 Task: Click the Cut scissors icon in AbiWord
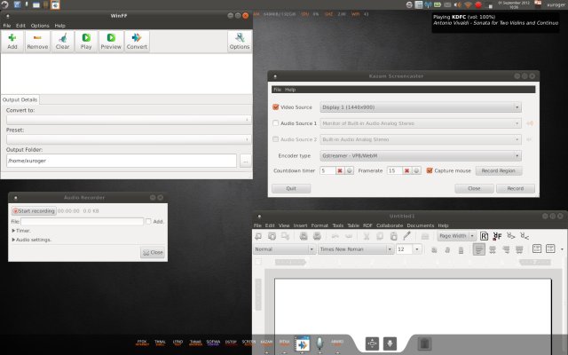(x=367, y=236)
